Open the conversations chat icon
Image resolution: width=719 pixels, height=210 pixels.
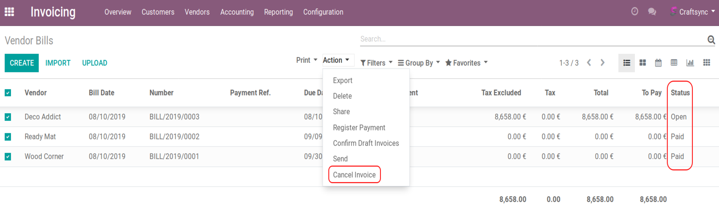pyautogui.click(x=652, y=12)
